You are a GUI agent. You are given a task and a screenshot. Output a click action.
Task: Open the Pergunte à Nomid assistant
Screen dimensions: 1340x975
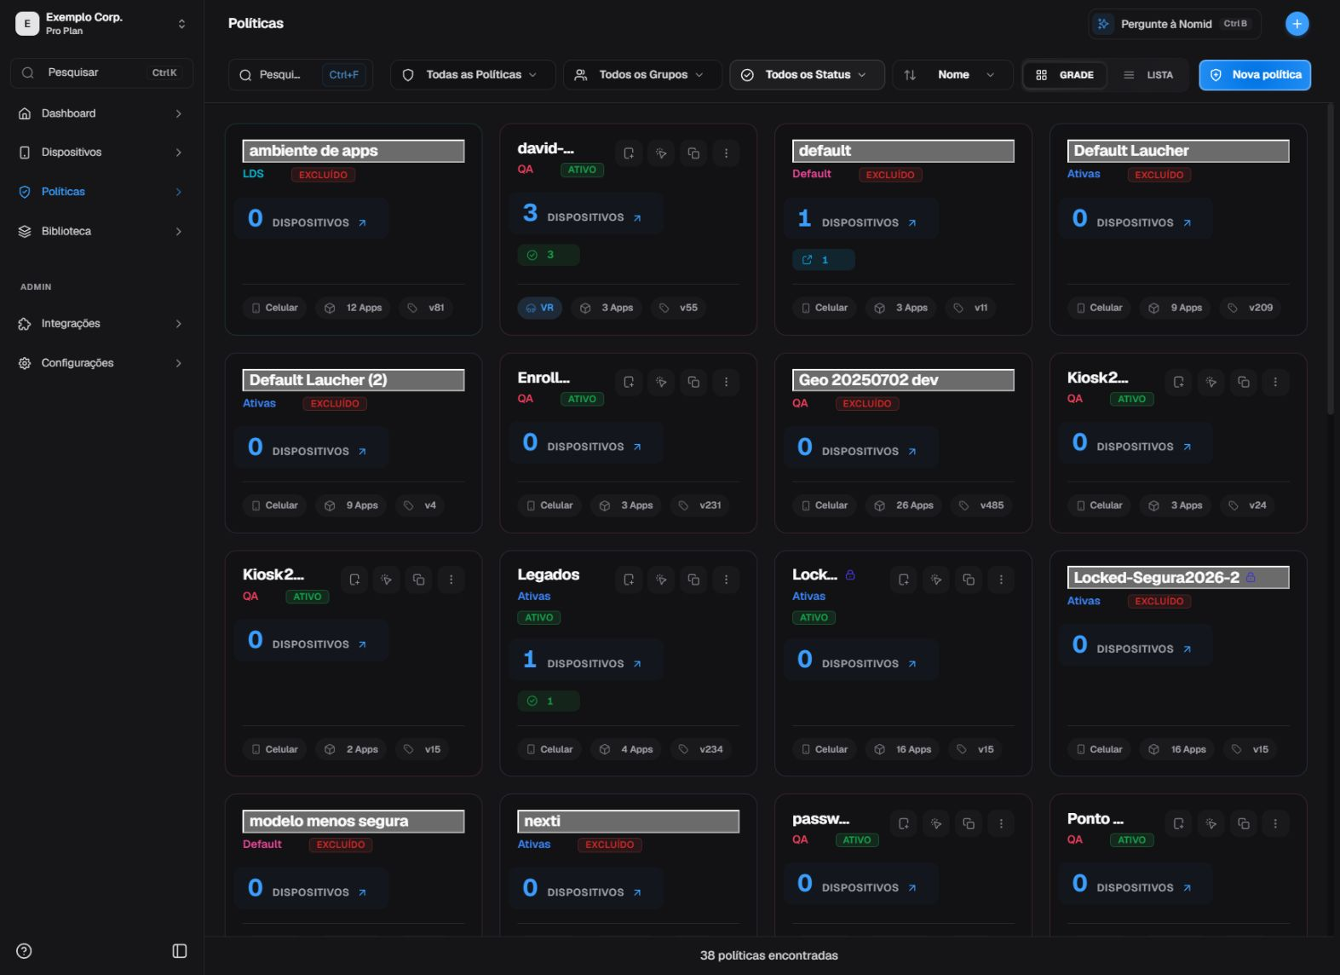tap(1174, 24)
